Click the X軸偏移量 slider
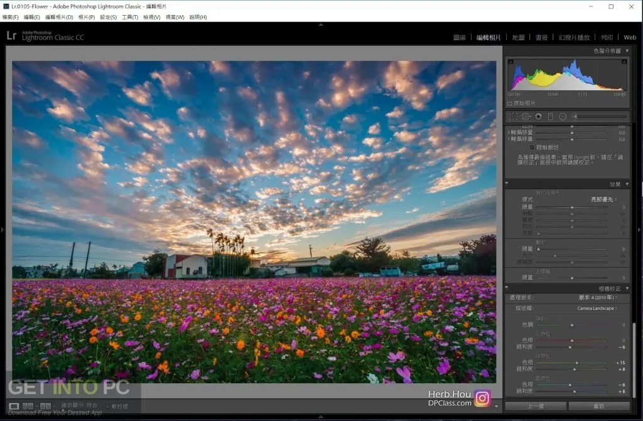The image size is (643, 421). point(571,133)
